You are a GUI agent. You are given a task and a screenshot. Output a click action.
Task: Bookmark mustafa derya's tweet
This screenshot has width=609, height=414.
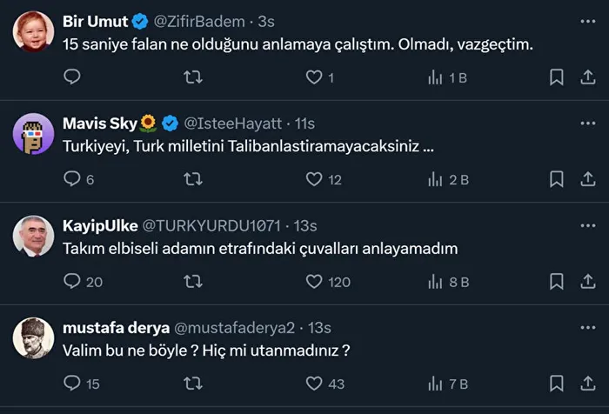[x=557, y=384]
